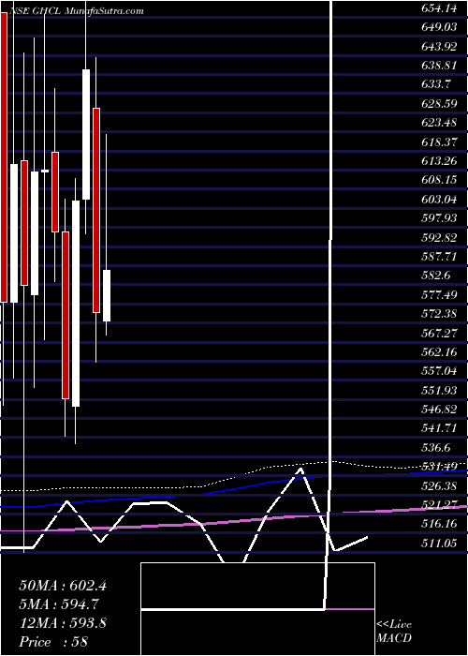Click the 562.16 price axis label
Screen dimensions: 468x656
440,352
